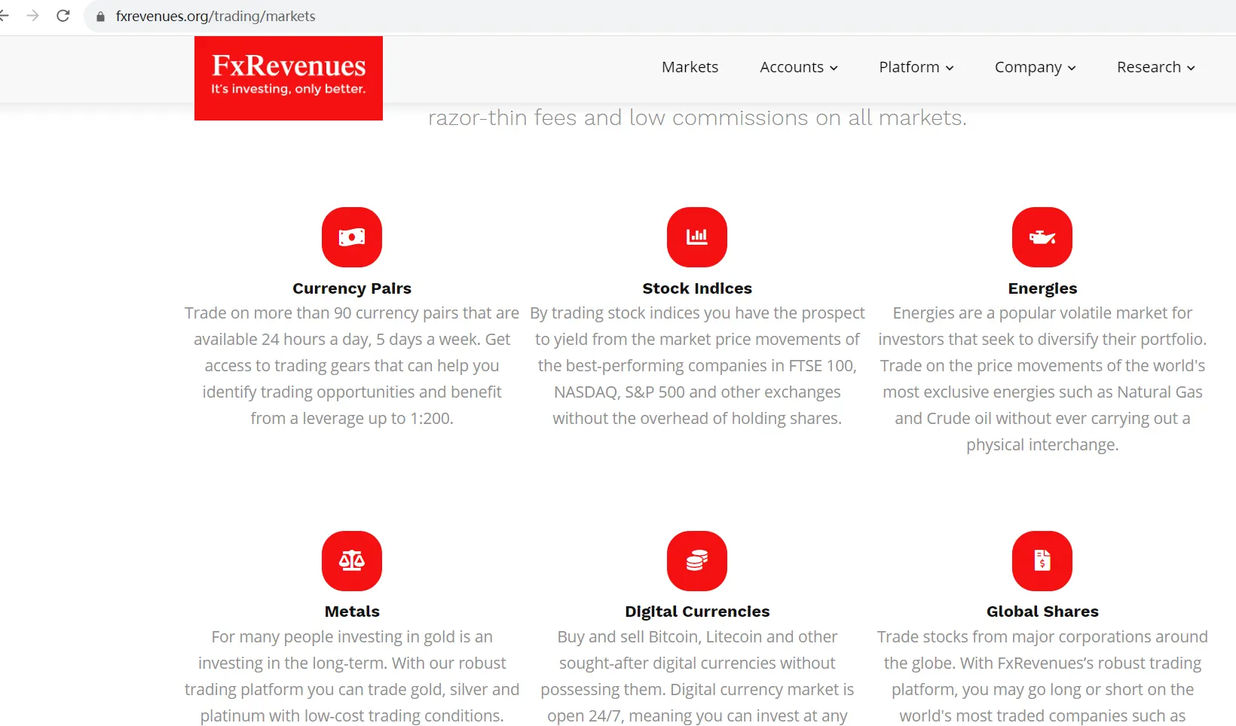Expand the Company dropdown menu
1236x726 pixels.
coord(1035,67)
